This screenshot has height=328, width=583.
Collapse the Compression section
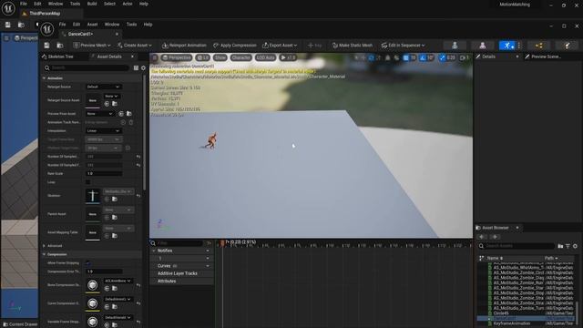pyautogui.click(x=45, y=254)
